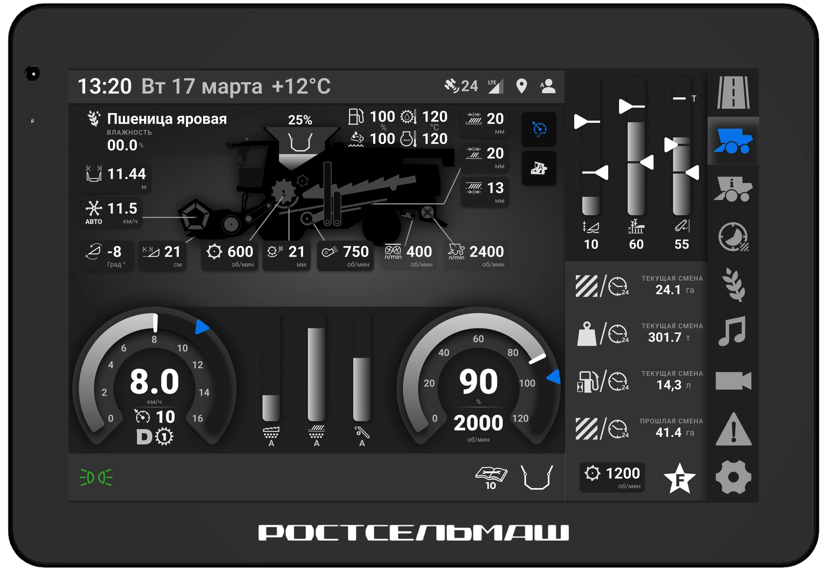The width and height of the screenshot is (827, 571).
Task: Click sieve second 20 мм tile
Action: point(485,158)
